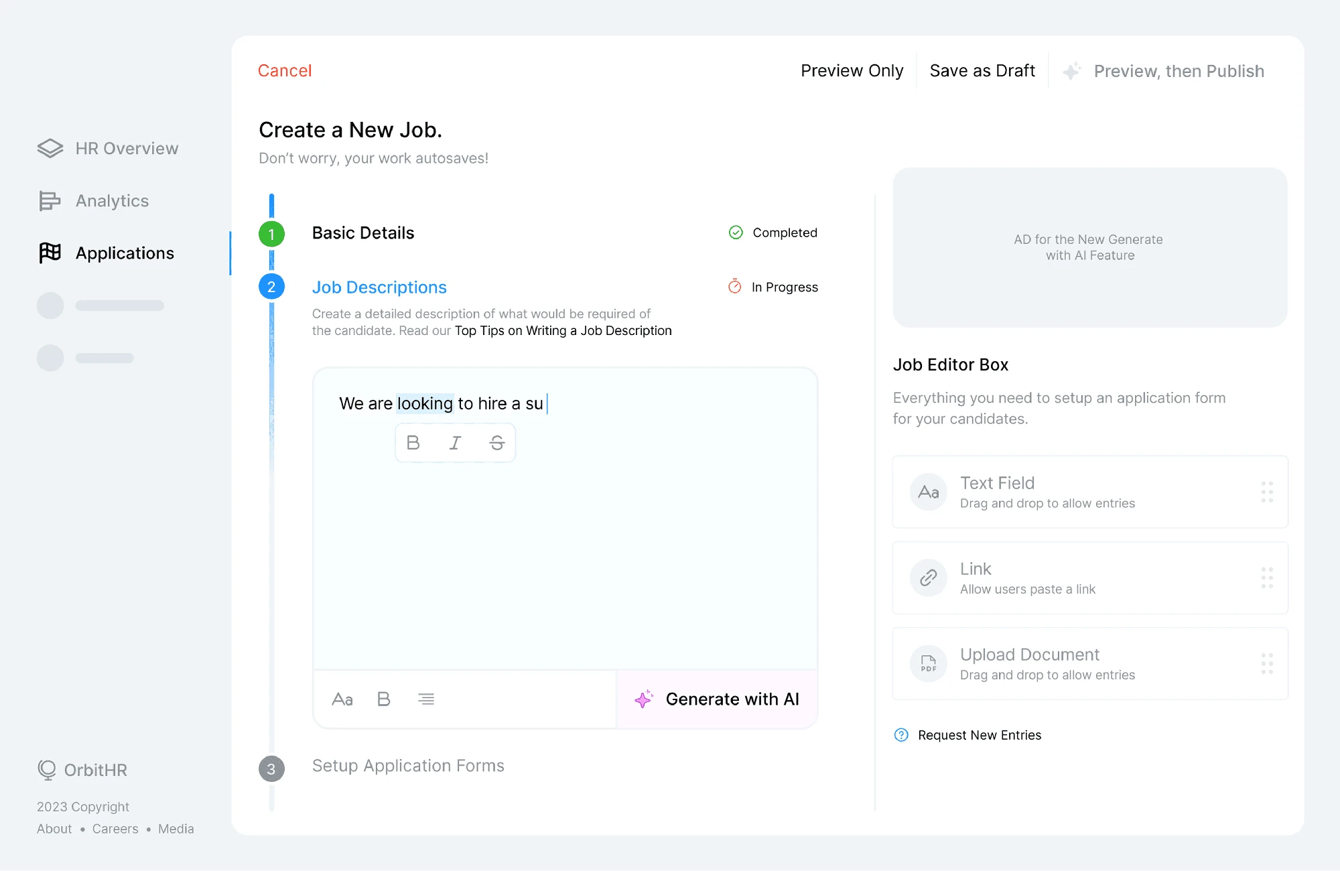Click the OrbitHR logo icon
The height and width of the screenshot is (871, 1340).
coord(47,770)
